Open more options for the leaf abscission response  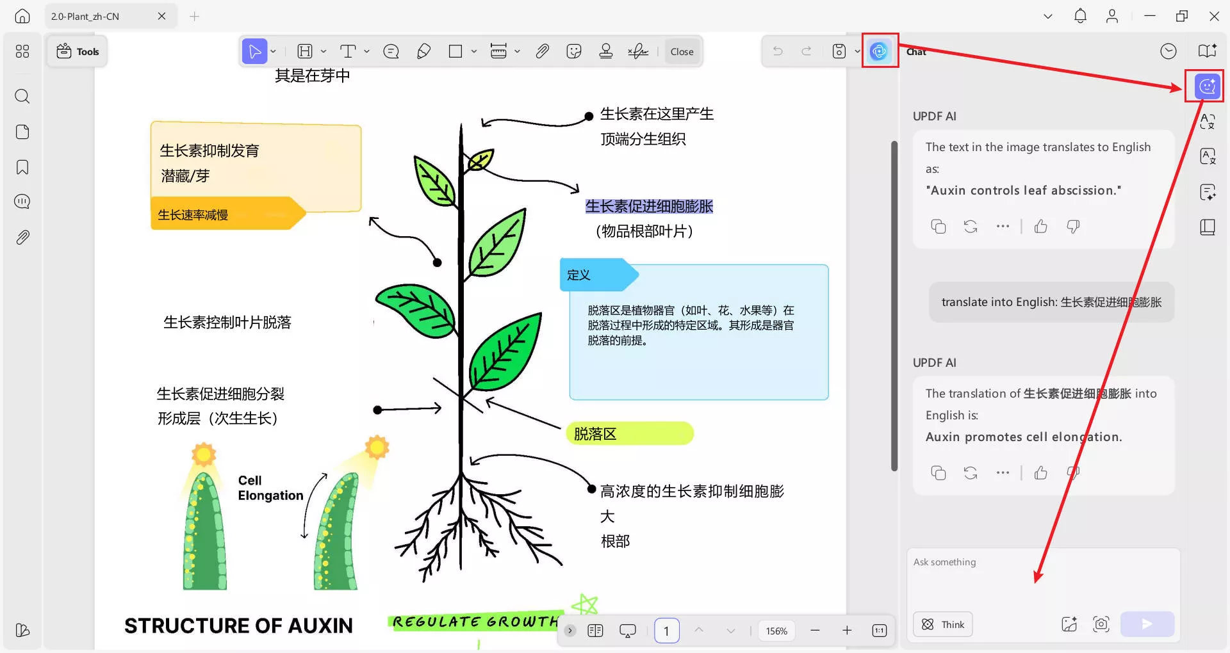point(1003,227)
